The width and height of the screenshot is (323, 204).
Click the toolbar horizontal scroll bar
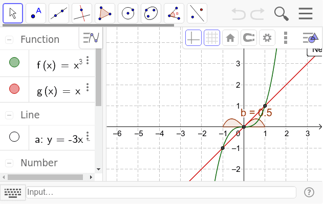89,25
